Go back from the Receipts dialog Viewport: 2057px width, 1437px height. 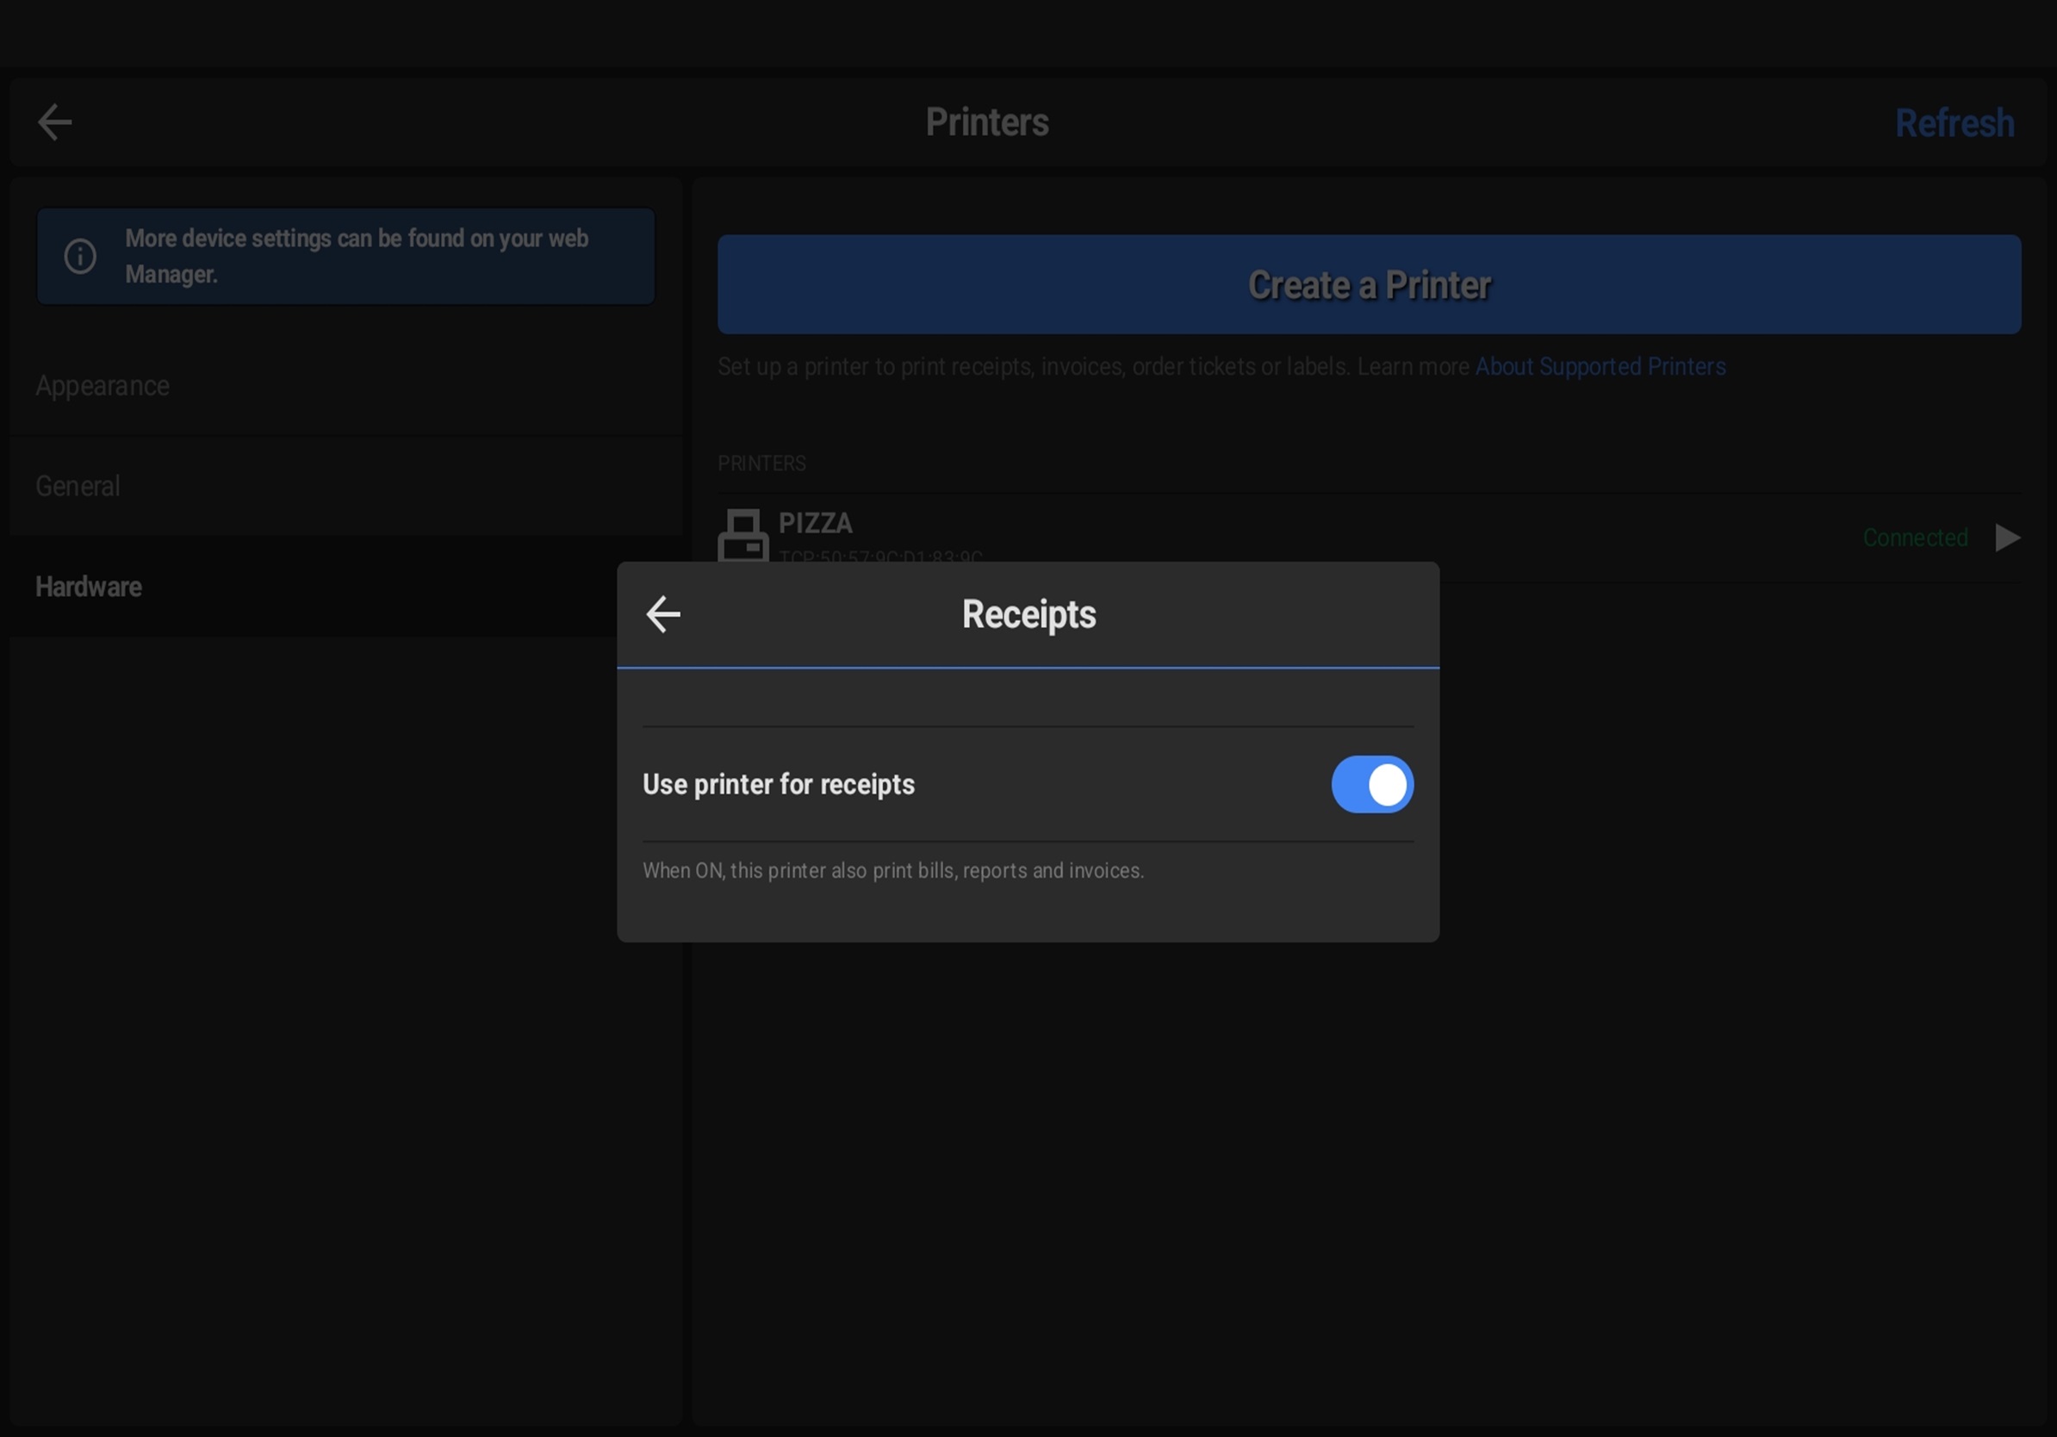pyautogui.click(x=663, y=614)
